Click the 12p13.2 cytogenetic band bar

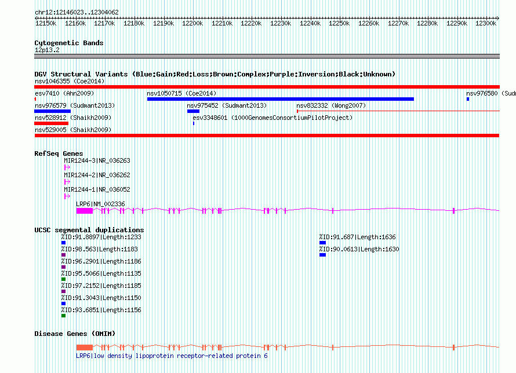tap(267, 56)
